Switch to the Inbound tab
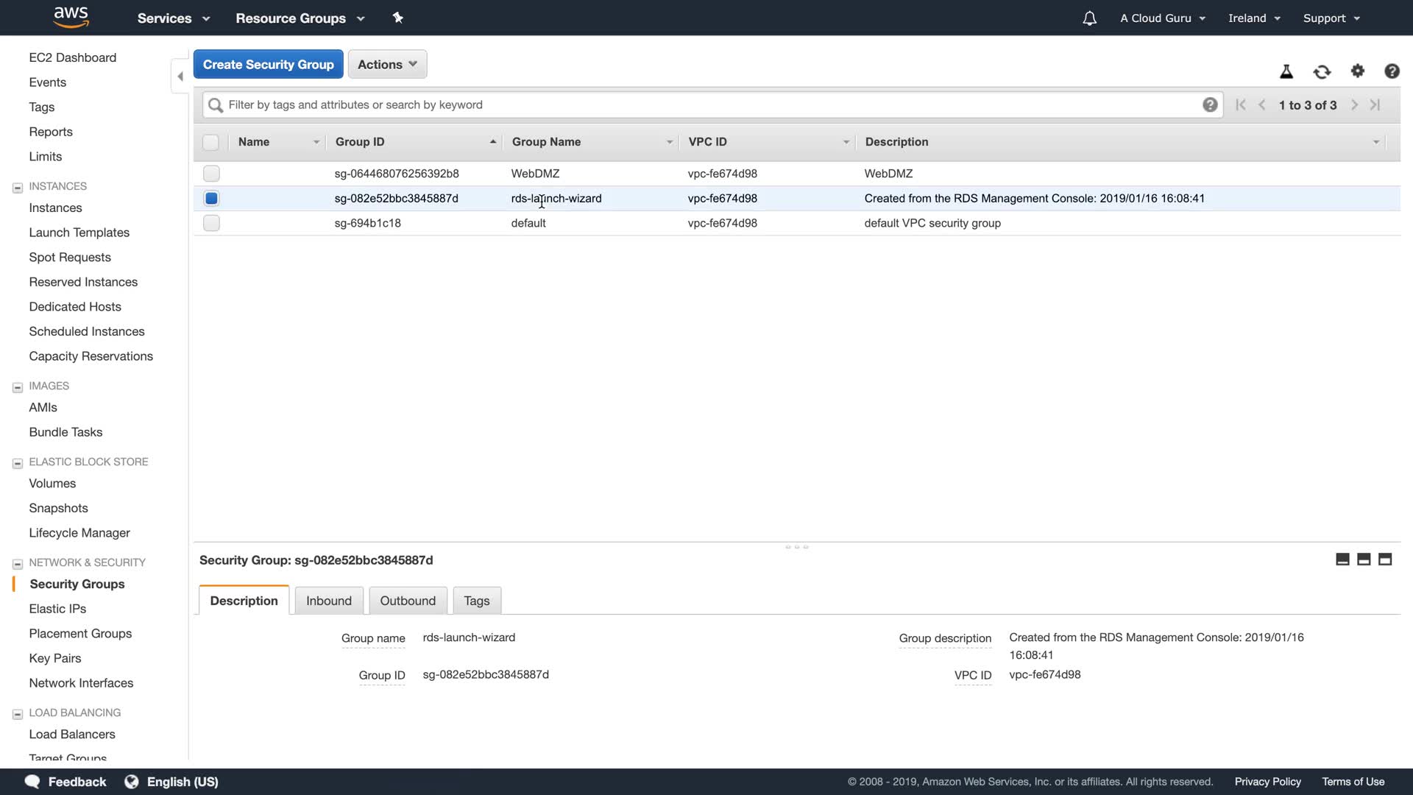Image resolution: width=1413 pixels, height=795 pixels. coord(328,601)
